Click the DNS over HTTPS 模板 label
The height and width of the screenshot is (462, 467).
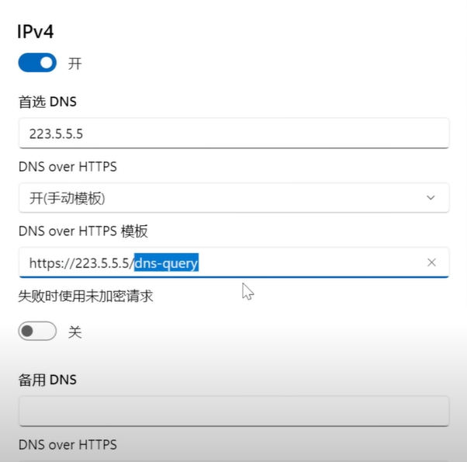(x=83, y=231)
